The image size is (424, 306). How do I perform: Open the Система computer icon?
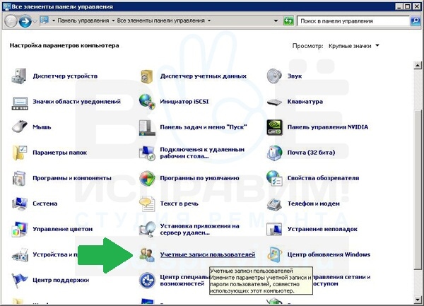click(20, 204)
